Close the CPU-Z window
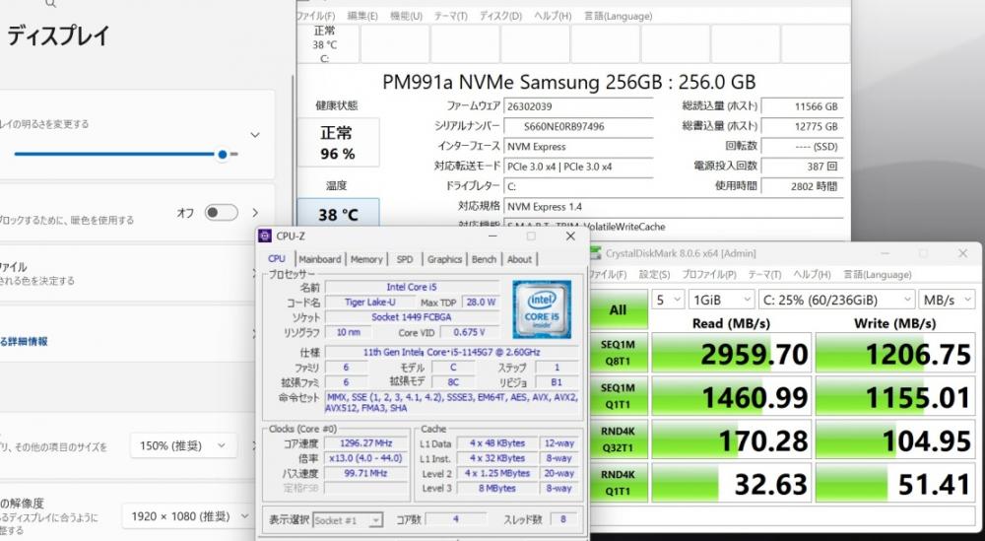This screenshot has height=541, width=985. point(570,237)
